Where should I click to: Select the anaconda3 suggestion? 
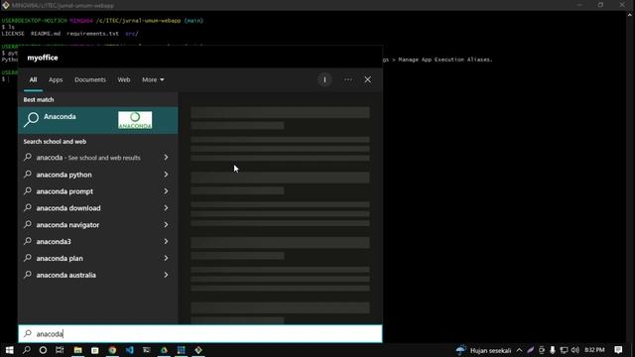pyautogui.click(x=97, y=241)
